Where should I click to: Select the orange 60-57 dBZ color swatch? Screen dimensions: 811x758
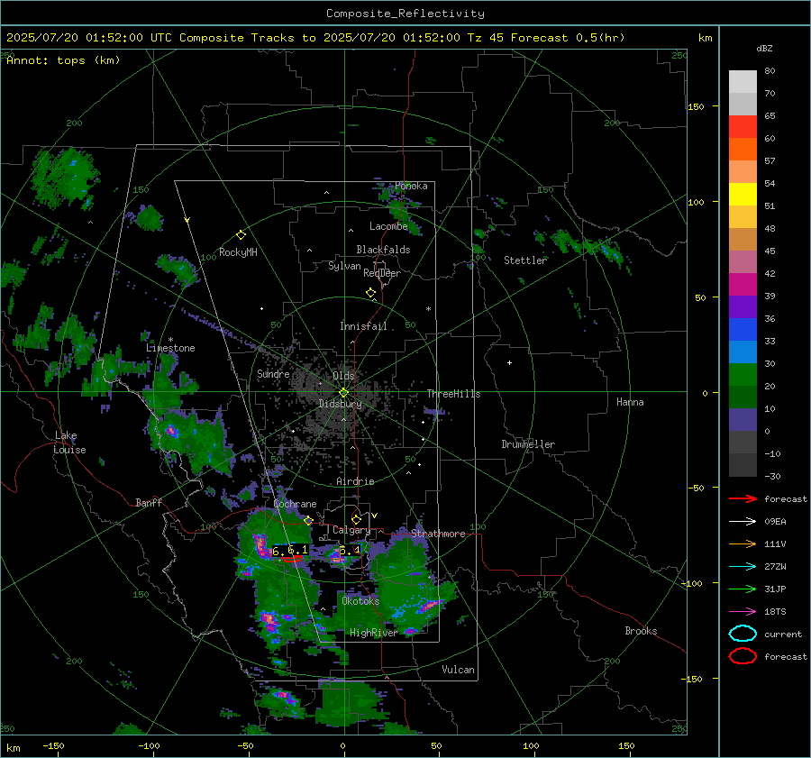(743, 150)
